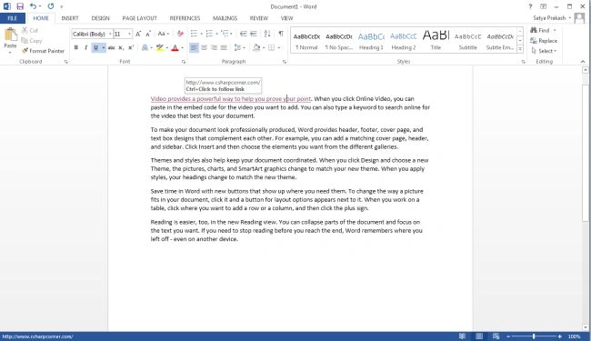Viewport: 591px width, 341px height.
Task: Apply the Title style
Action: pos(436,41)
